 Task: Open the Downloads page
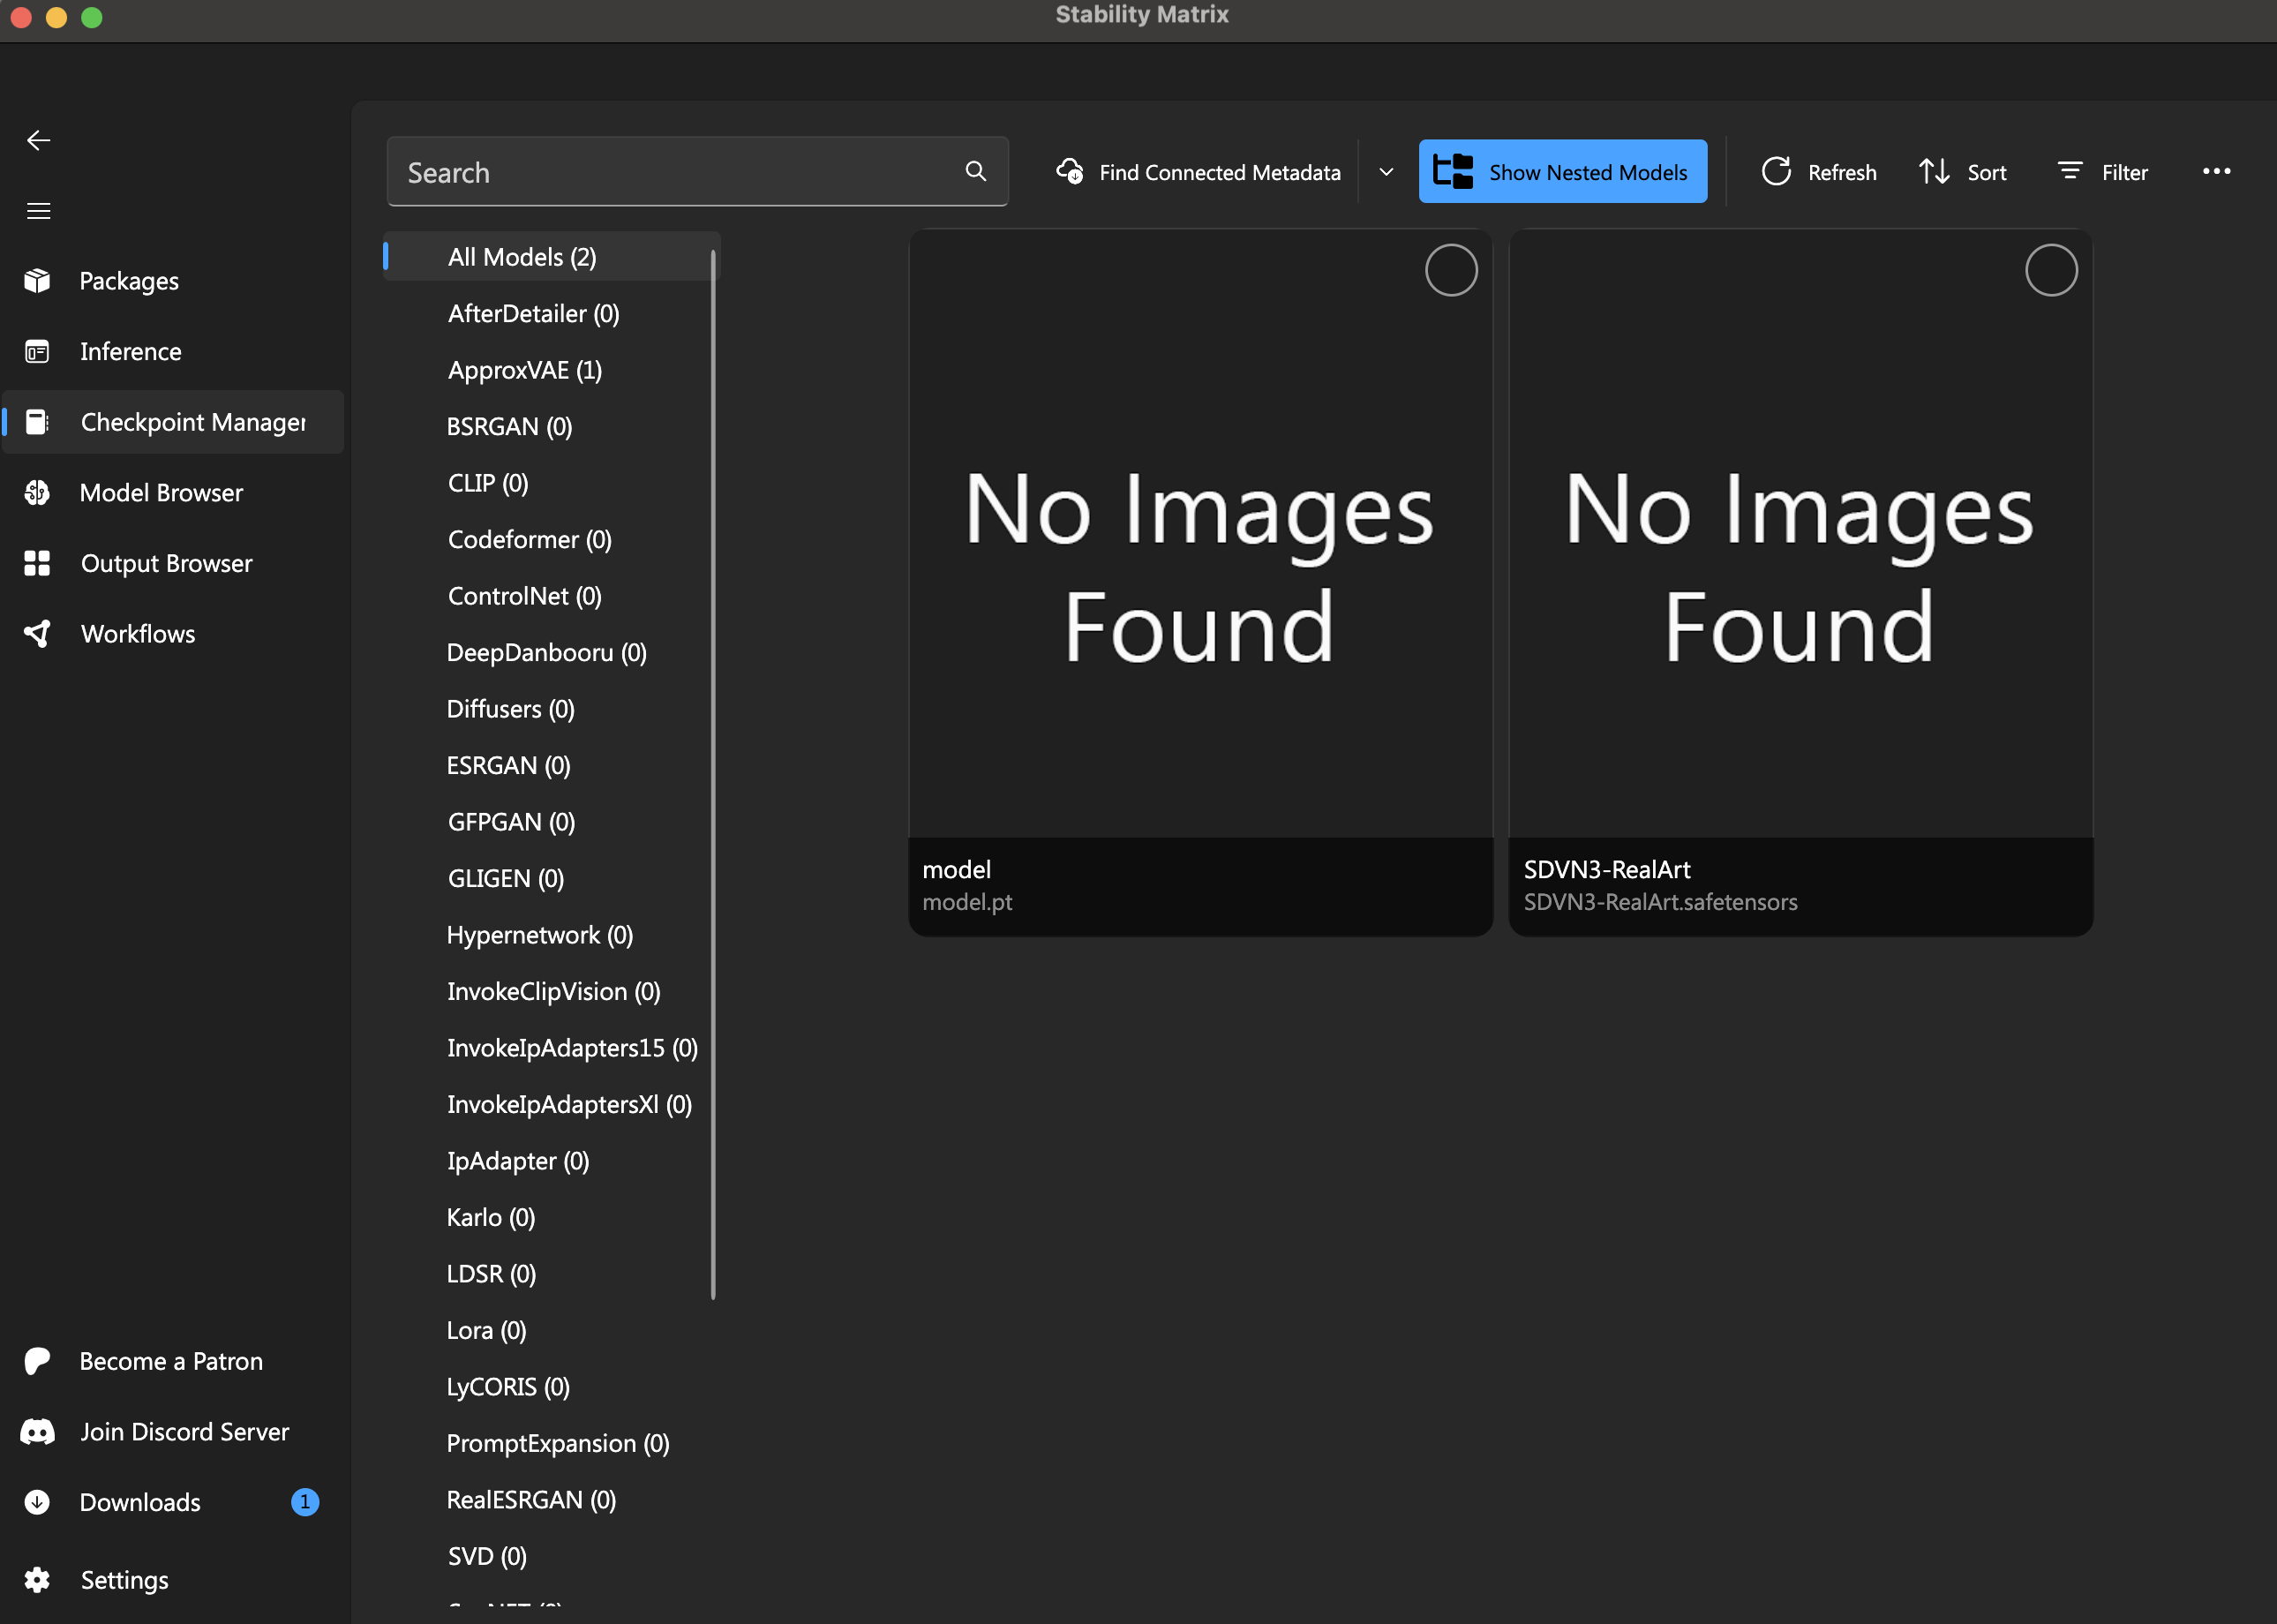(140, 1502)
